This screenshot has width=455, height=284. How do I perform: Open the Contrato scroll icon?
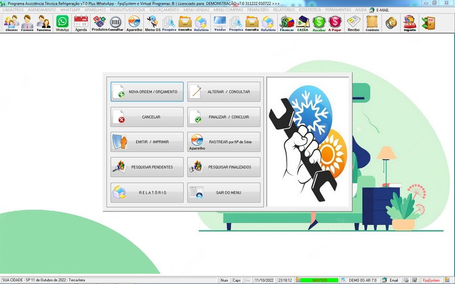pyautogui.click(x=373, y=23)
